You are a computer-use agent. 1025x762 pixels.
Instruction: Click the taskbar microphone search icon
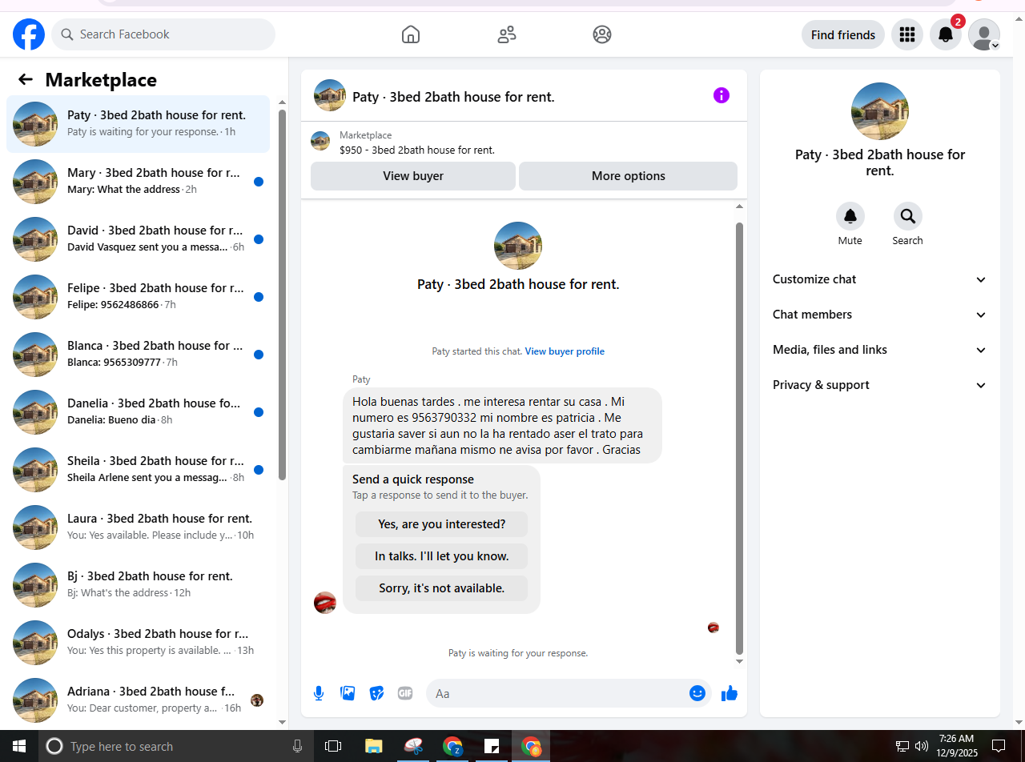(298, 746)
